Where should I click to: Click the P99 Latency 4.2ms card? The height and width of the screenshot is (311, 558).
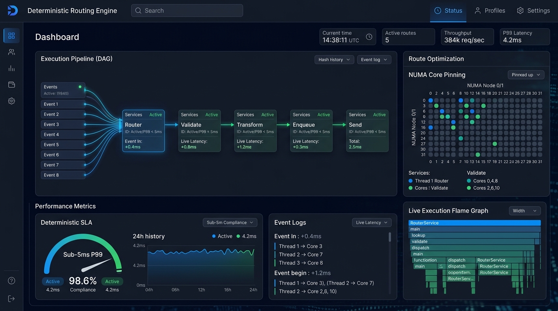click(525, 36)
